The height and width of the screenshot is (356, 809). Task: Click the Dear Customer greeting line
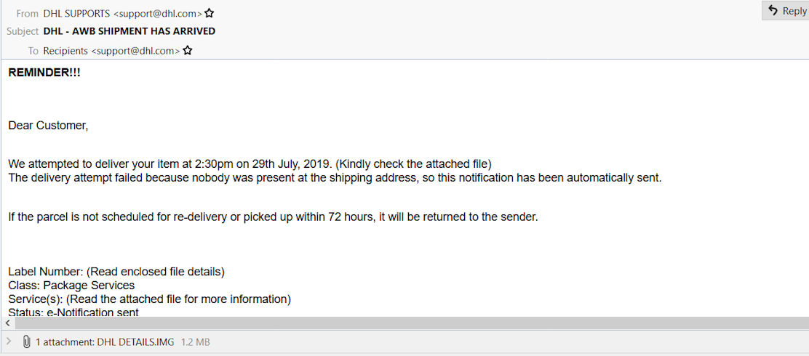[48, 126]
